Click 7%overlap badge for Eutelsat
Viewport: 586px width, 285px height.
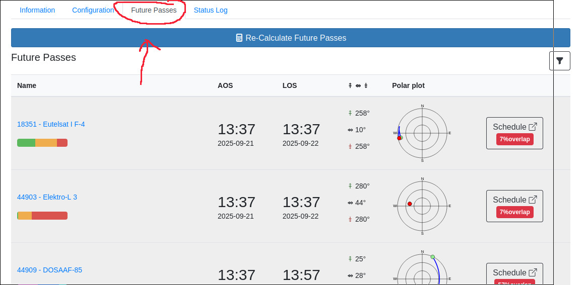[514, 139]
